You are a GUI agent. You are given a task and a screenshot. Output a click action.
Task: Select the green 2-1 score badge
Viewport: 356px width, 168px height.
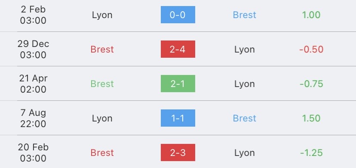tap(178, 84)
